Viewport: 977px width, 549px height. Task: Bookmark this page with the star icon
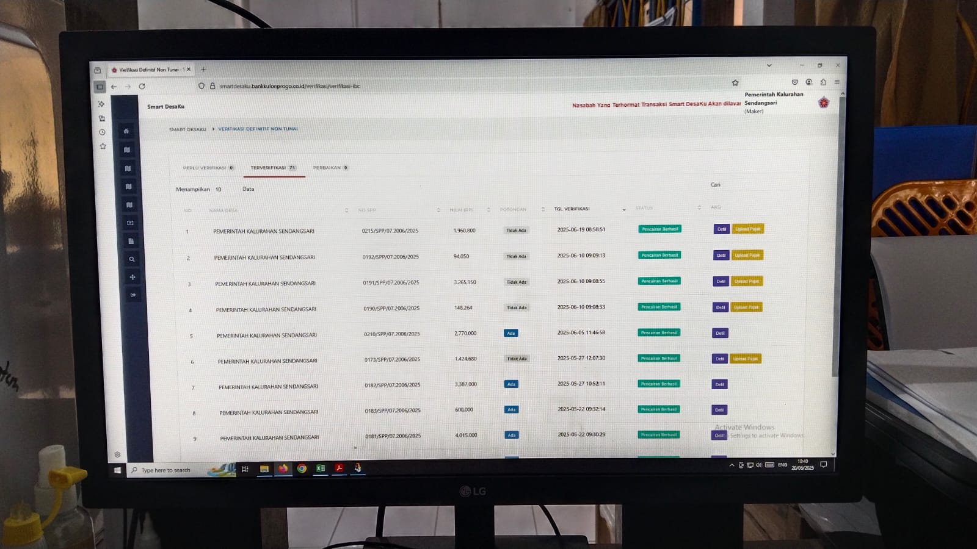point(735,82)
